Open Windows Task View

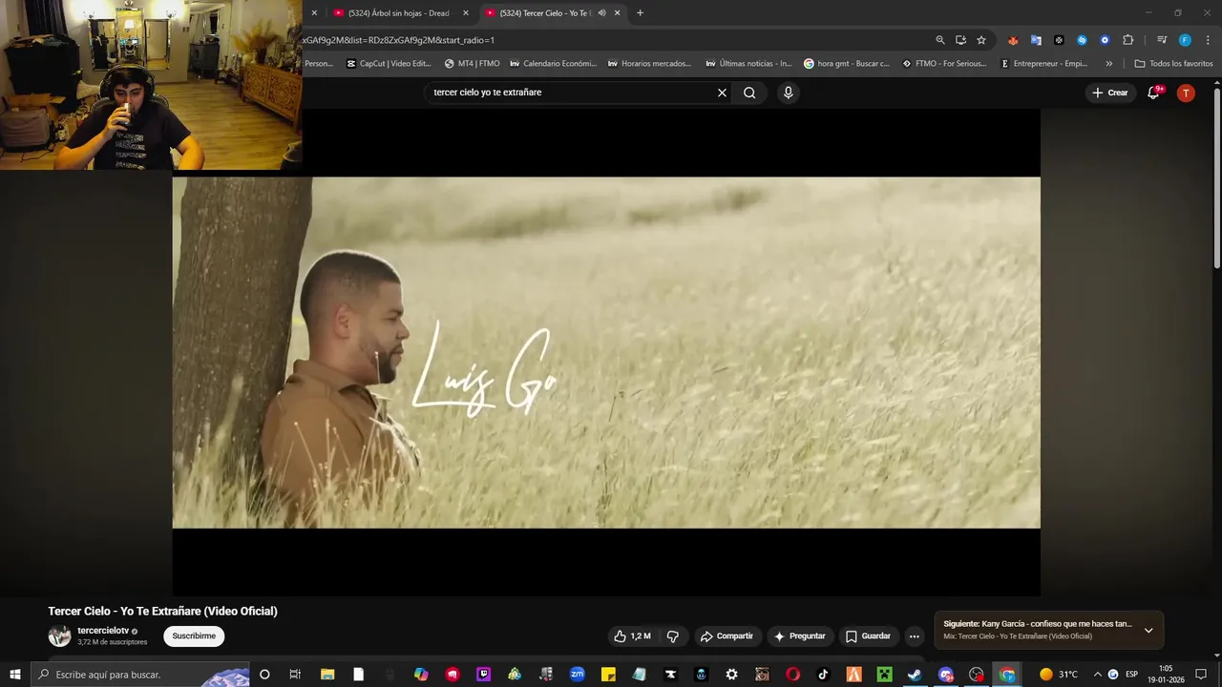pyautogui.click(x=296, y=675)
